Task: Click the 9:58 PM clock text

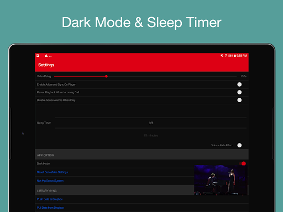Action: pyautogui.click(x=242, y=56)
